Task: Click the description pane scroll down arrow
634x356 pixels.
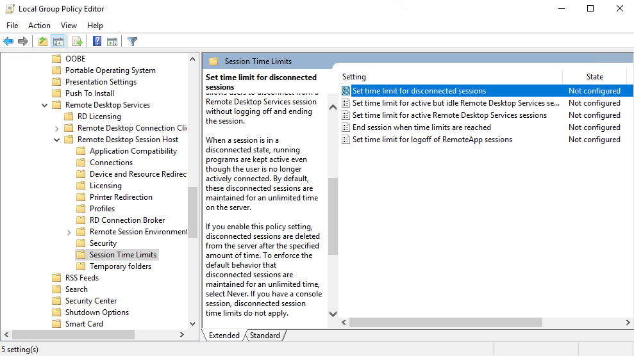Action: 333,314
